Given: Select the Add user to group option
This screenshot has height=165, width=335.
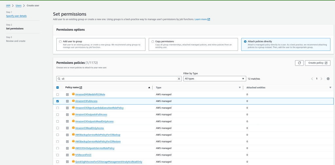Looking at the screenshot, I should point(60,42).
